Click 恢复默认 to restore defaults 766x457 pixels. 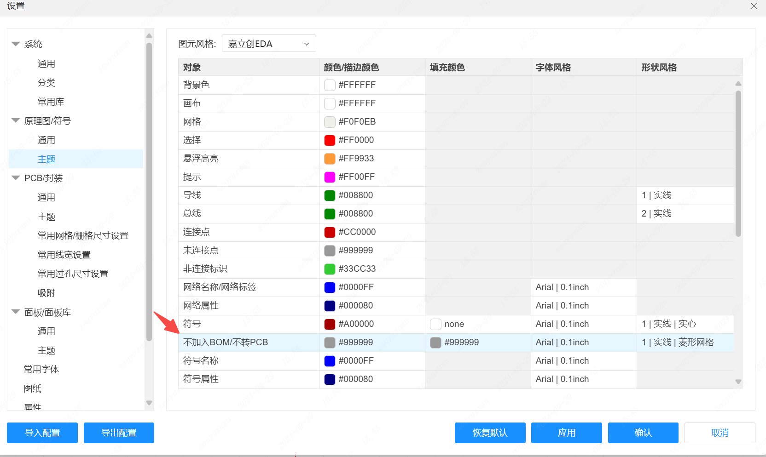click(x=490, y=433)
